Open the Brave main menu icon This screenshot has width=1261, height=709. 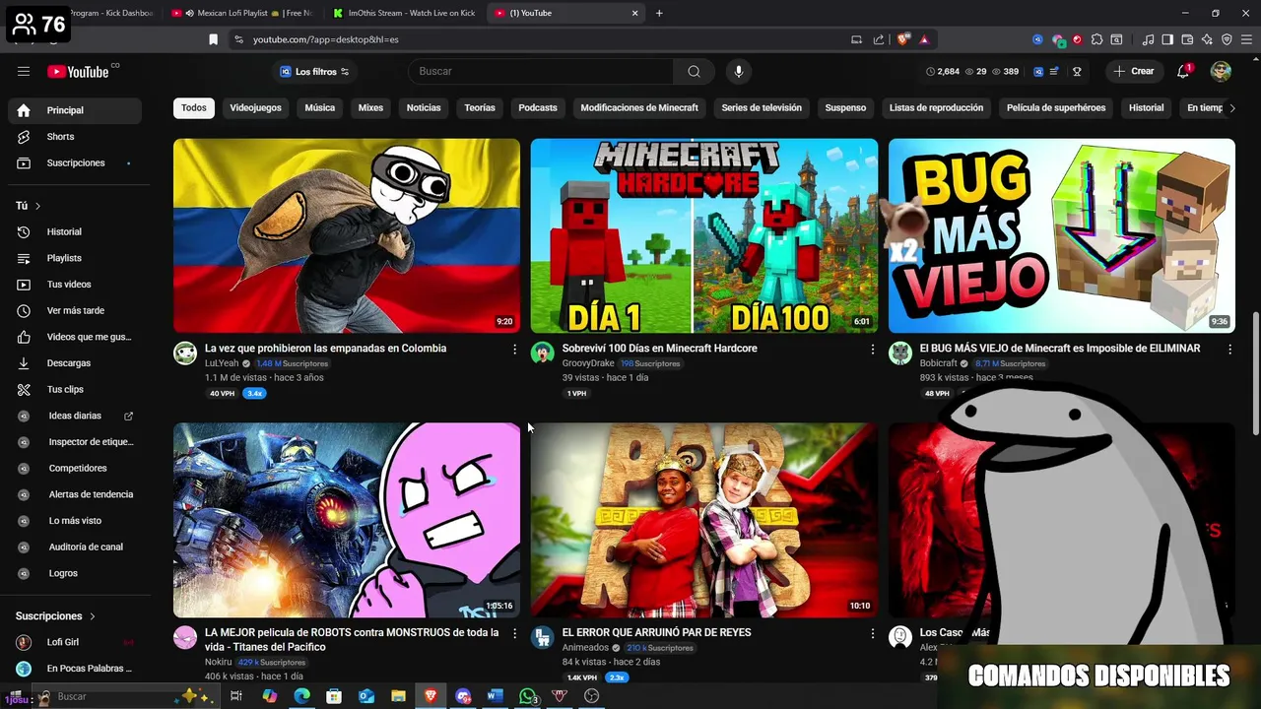(1246, 39)
